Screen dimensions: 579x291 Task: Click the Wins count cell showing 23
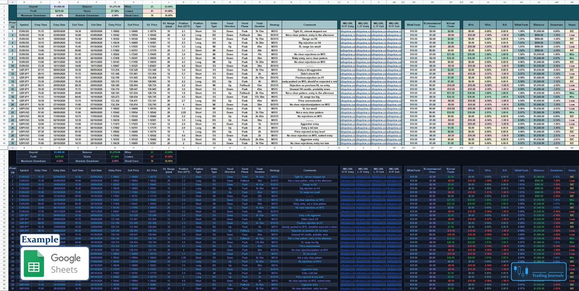point(153,7)
